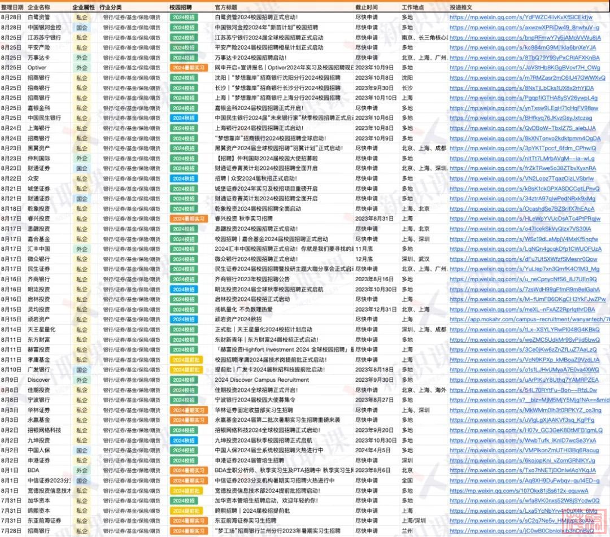Open the 宁波银行 weixin link
The image size is (610, 537).
click(x=530, y=400)
